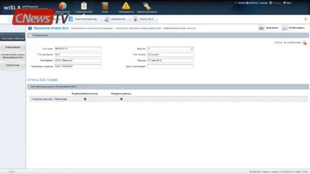
Task: Click the last breadcrumb link Информационная панель
Action: tap(180, 29)
